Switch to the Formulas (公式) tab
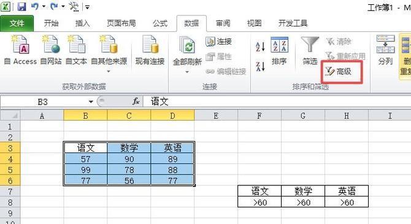 coord(160,23)
